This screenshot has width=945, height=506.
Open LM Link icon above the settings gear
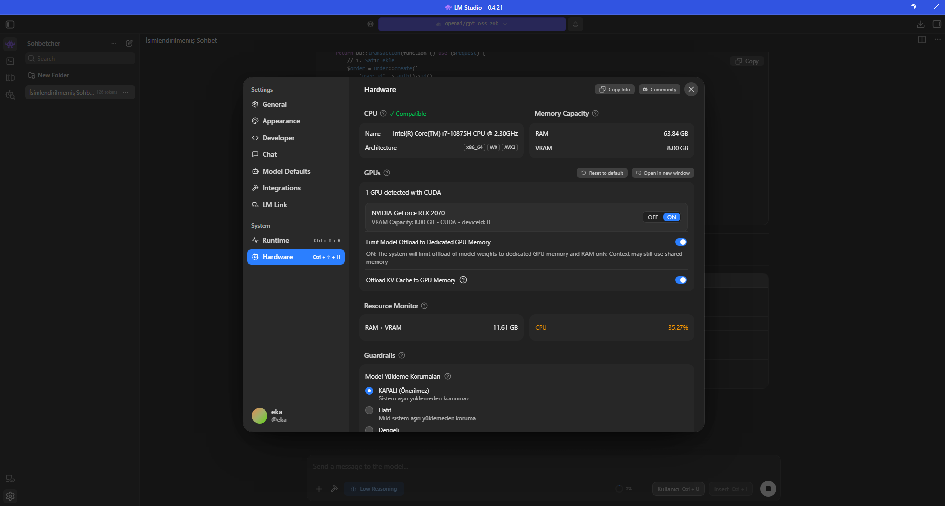[10, 478]
